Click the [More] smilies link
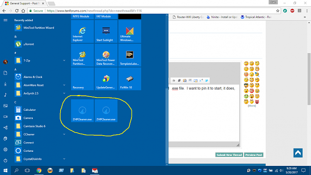This screenshot has height=175, width=311. point(252,106)
